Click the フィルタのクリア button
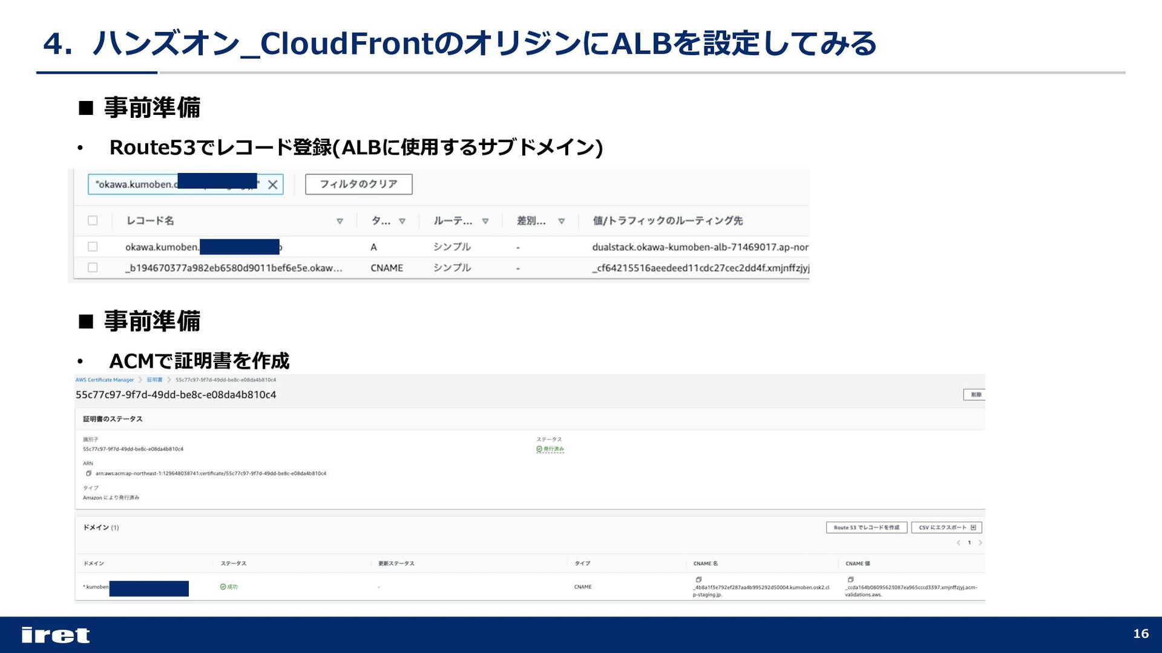Image resolution: width=1162 pixels, height=653 pixels. pyautogui.click(x=359, y=184)
